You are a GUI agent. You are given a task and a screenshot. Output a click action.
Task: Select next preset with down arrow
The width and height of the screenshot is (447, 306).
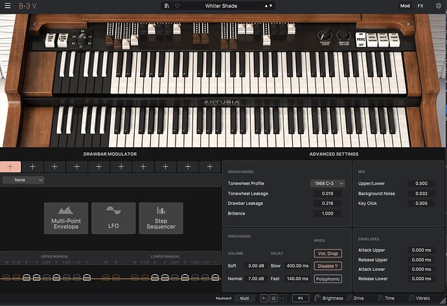tap(271, 6)
